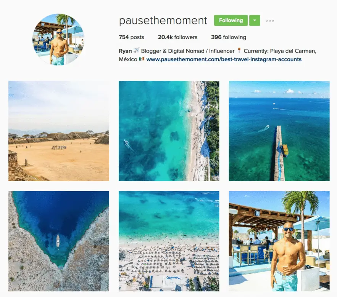Open the V-shaped cove boat photo
This screenshot has height=297, width=337.
[x=59, y=241]
